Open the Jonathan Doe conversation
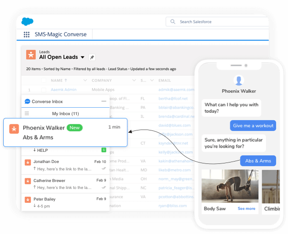This screenshot has height=234, width=288. 65,165
